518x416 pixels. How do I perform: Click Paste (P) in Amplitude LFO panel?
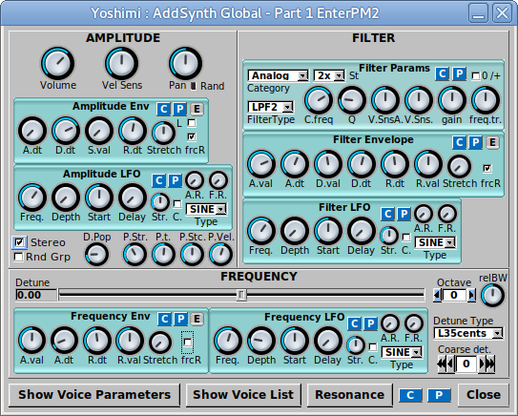click(176, 180)
